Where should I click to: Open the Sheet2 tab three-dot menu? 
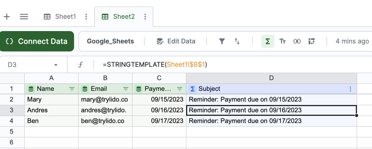tap(145, 17)
